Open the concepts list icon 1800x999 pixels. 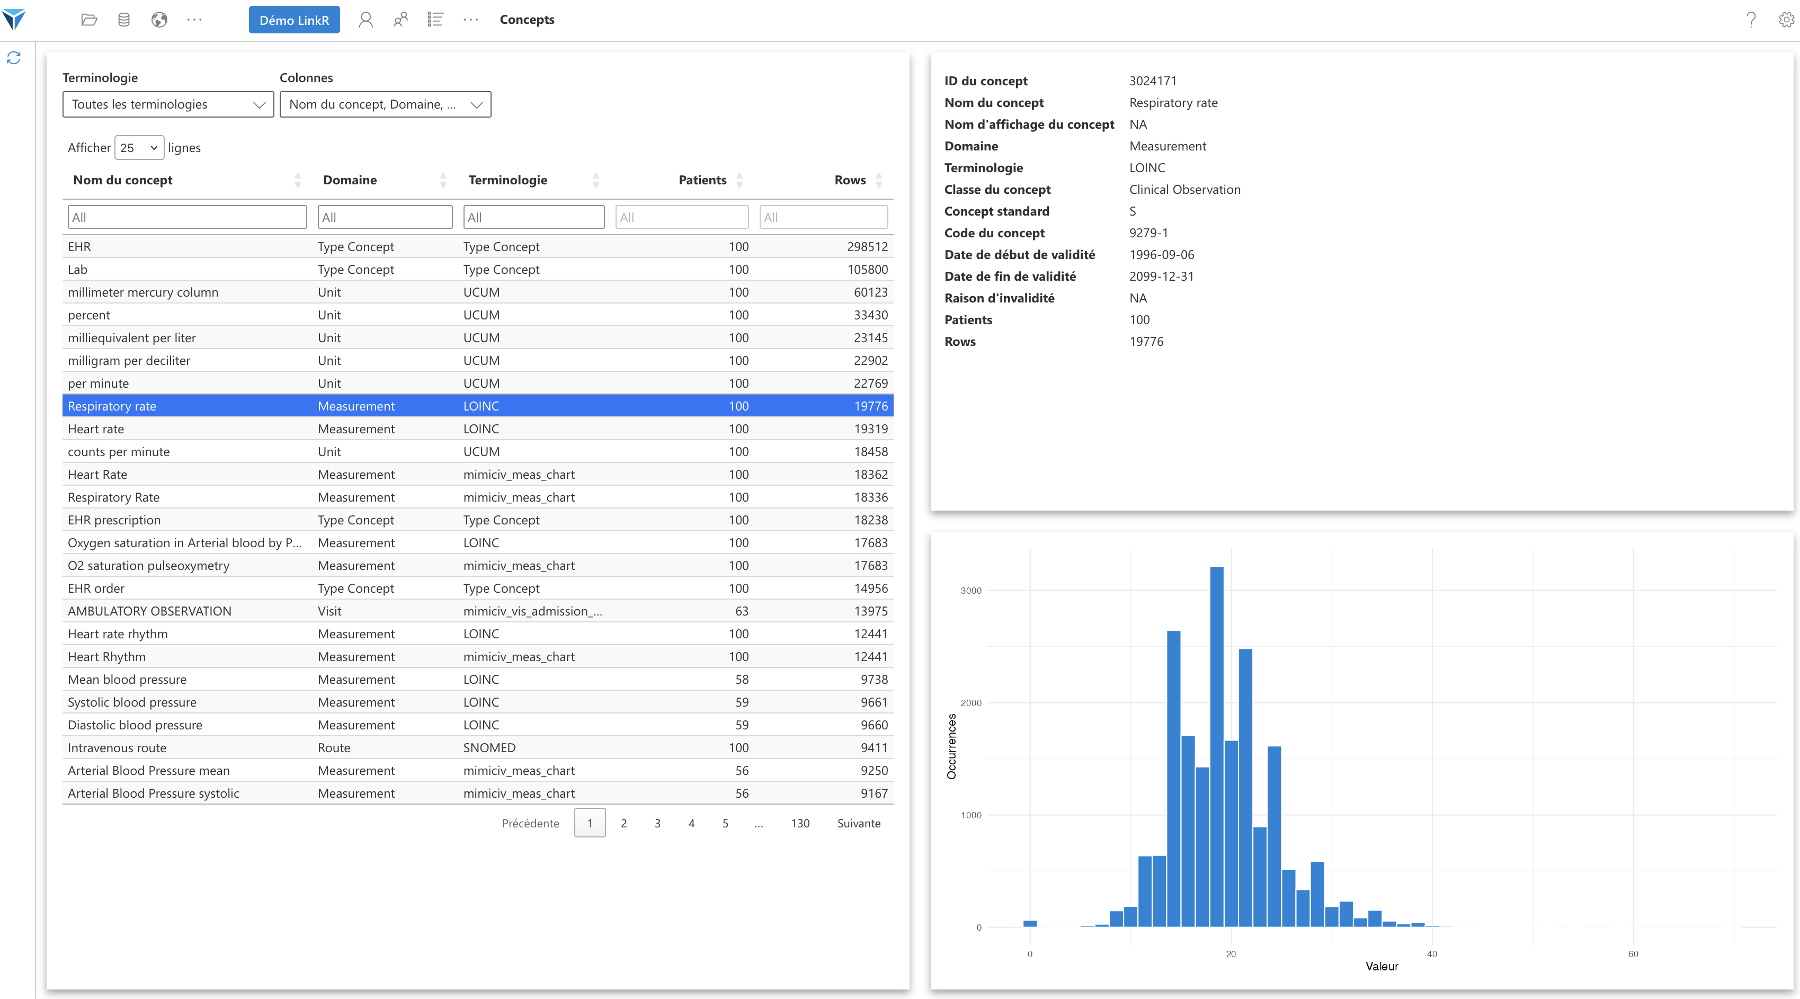pyautogui.click(x=435, y=20)
